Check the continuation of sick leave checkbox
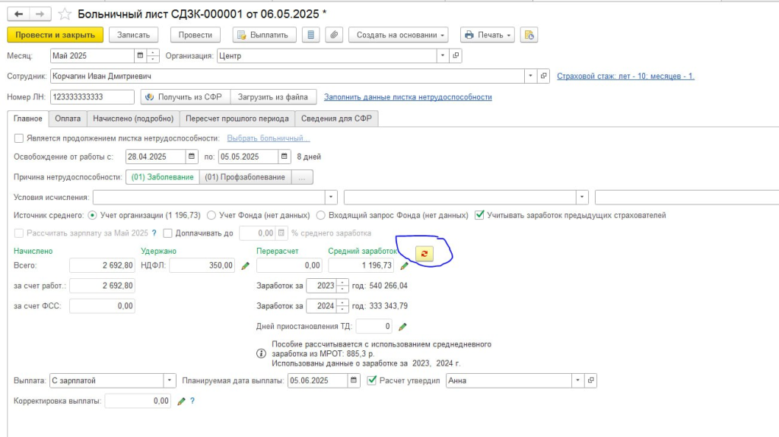Screen dimensions: 779x437 pos(19,138)
